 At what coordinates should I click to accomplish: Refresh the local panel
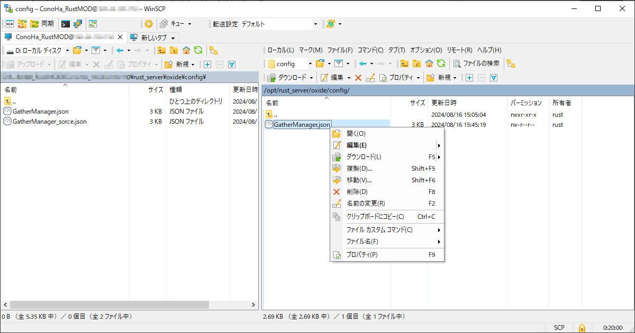198,50
